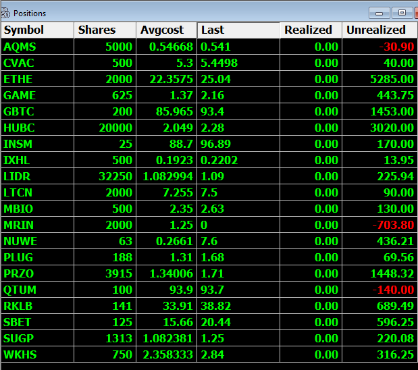418x370 pixels.
Task: Click MRIN unrealized loss -703.80
Action: pyautogui.click(x=393, y=225)
